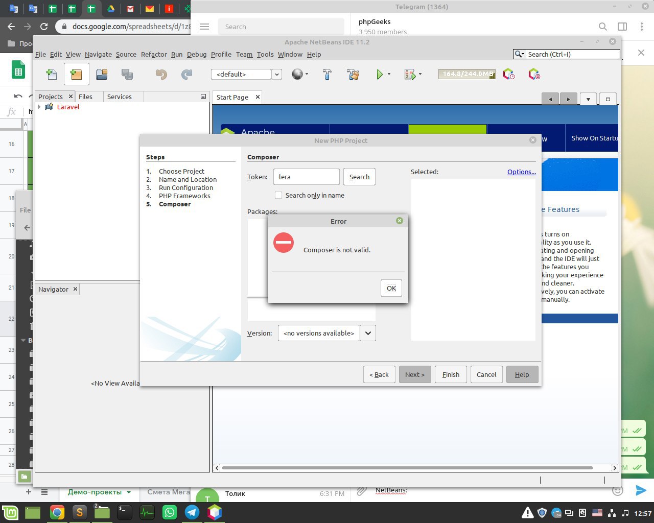Click the Telegram hamburger menu icon
Viewport: 654px width, 523px height.
coord(204,27)
